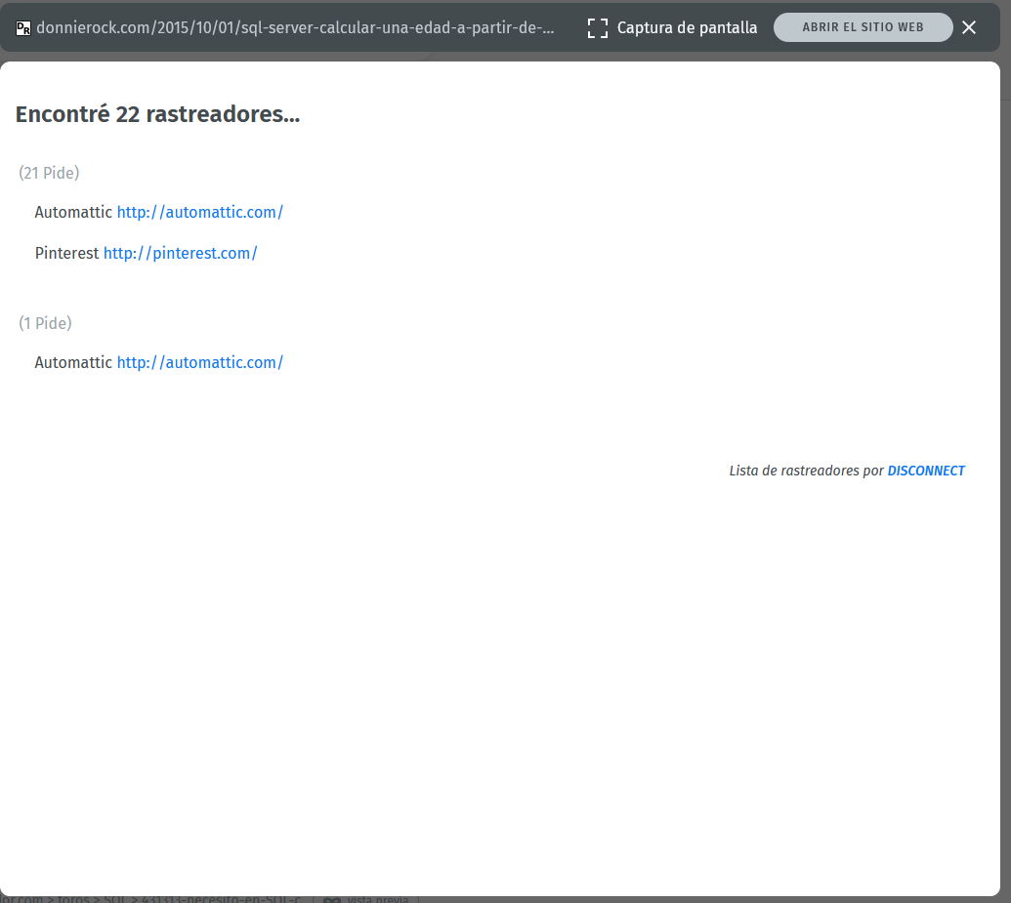The width and height of the screenshot is (1011, 903).
Task: Click second Automattic tracker name text
Action: pos(73,362)
